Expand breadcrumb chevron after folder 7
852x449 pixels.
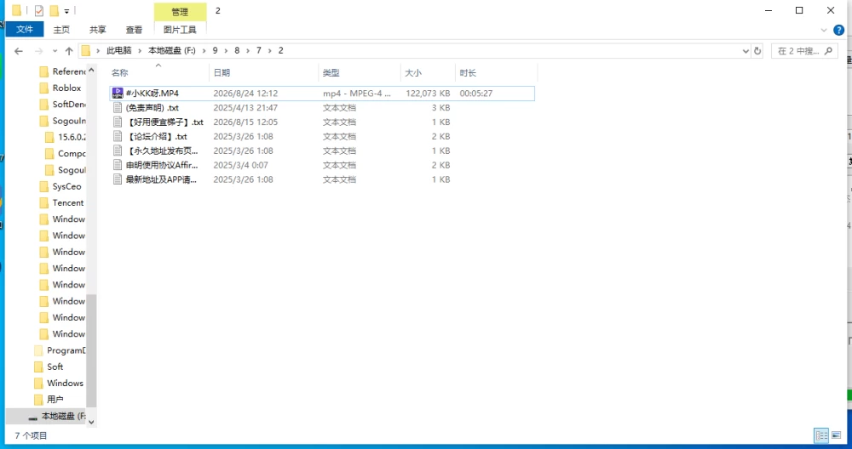point(269,50)
